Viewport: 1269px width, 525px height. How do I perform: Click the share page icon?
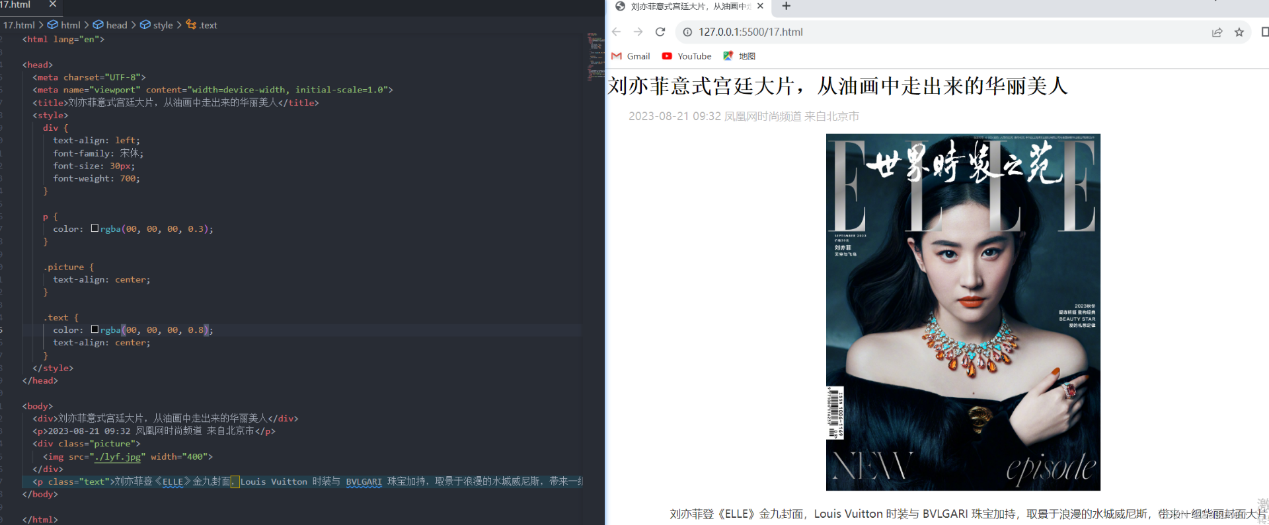click(x=1217, y=32)
